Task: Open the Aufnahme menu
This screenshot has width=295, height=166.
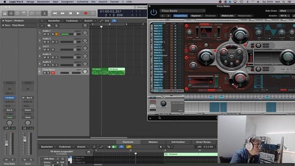Action: [x=83, y=2]
